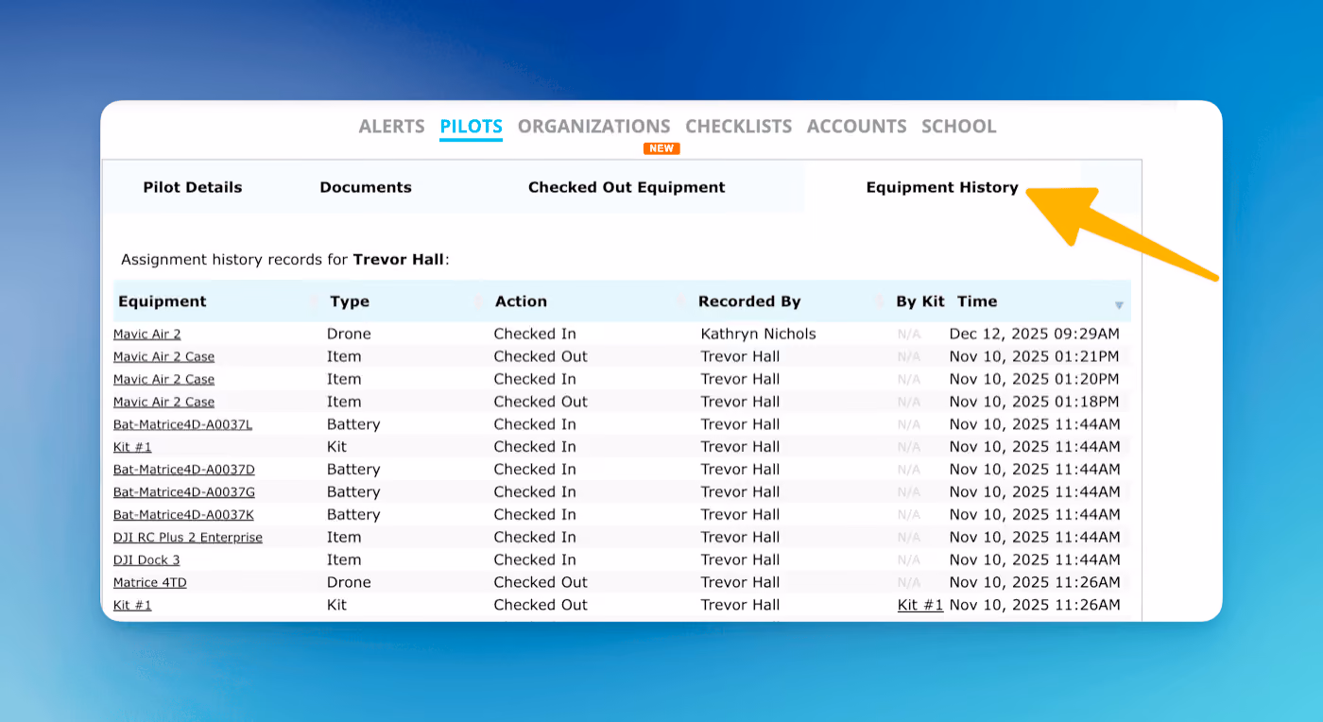This screenshot has width=1323, height=722.
Task: Go to the CHECKLISTS tab
Action: (x=738, y=127)
